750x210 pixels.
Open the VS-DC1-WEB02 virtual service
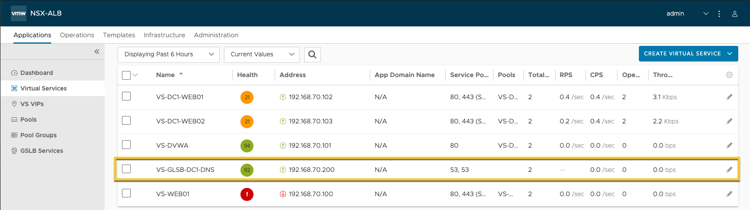pyautogui.click(x=181, y=121)
